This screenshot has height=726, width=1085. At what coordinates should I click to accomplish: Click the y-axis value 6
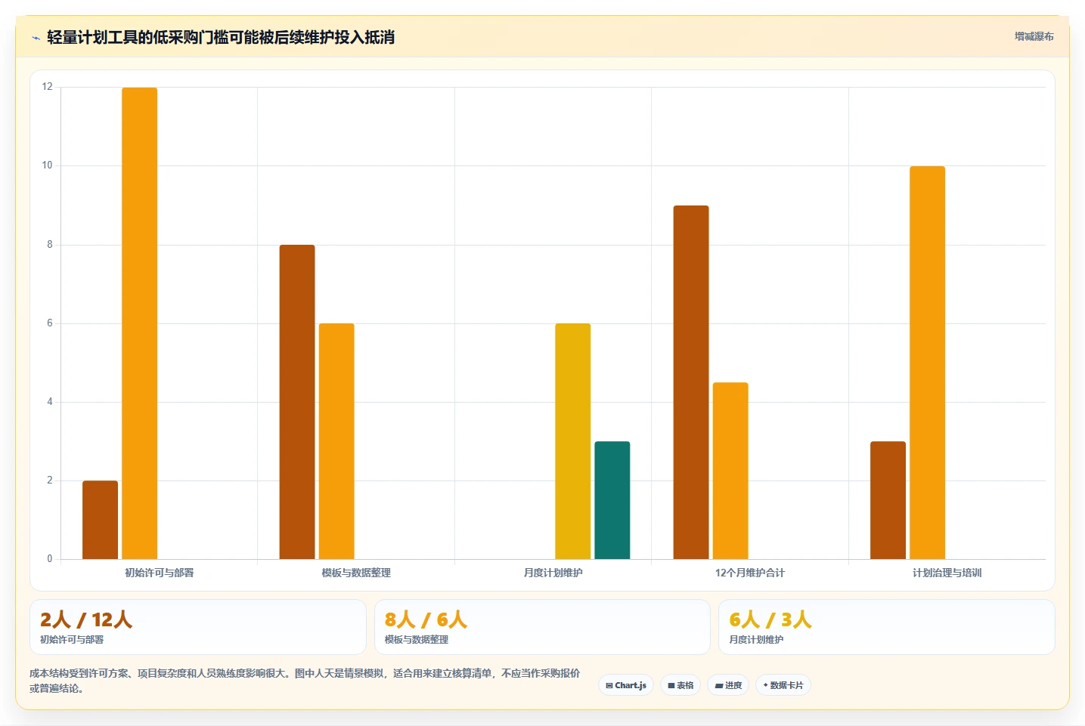point(50,323)
